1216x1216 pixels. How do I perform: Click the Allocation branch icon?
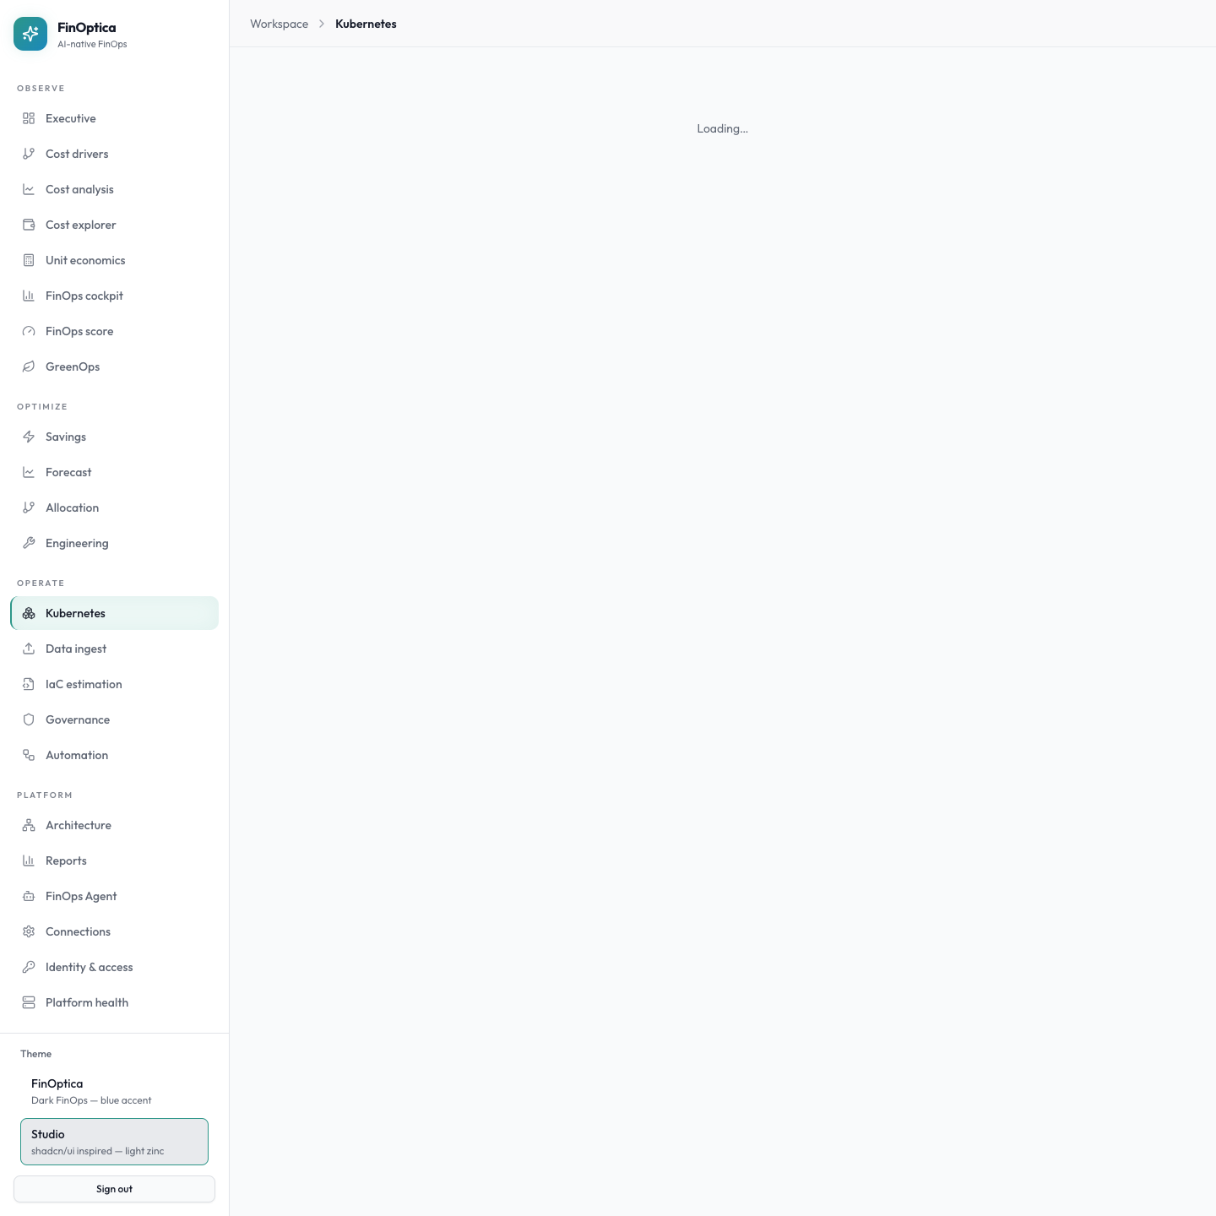point(29,508)
